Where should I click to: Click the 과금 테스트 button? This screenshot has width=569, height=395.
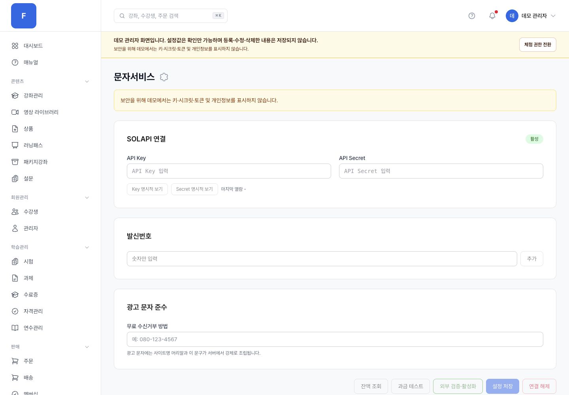coord(411,386)
